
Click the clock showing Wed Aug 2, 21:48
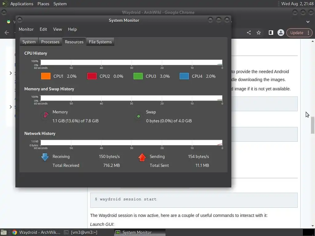point(297,4)
